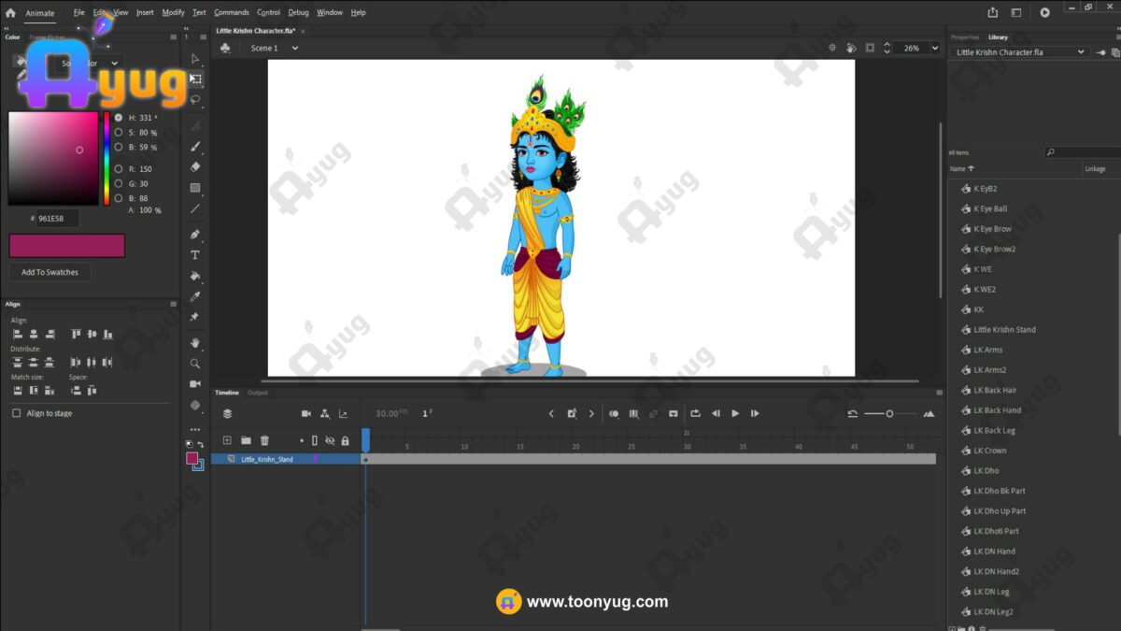The image size is (1121, 631).
Task: Toggle hide all layers eye icon
Action: [330, 440]
